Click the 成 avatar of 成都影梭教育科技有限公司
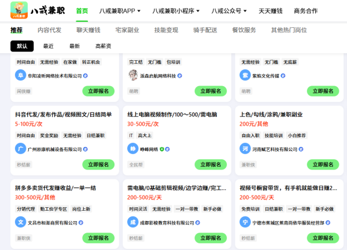Screen dimensions: 347x250 (x=133, y=222)
